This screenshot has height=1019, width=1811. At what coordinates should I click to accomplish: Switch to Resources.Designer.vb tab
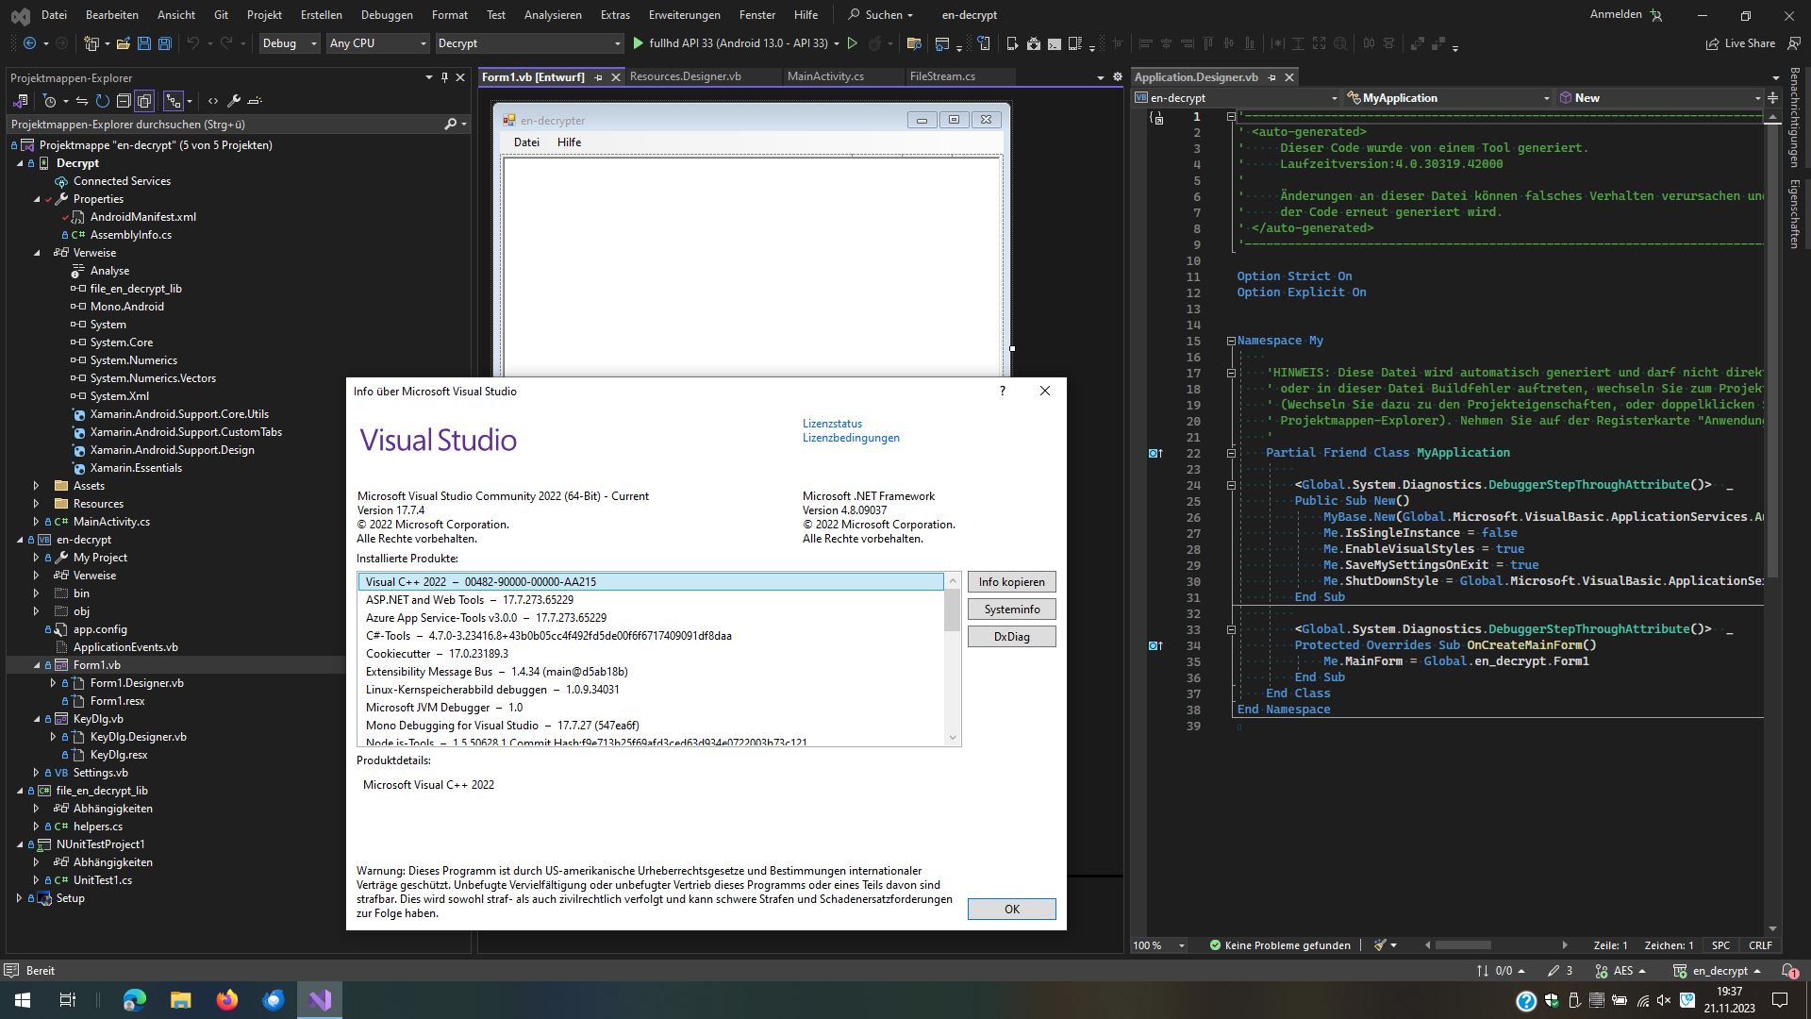click(686, 76)
